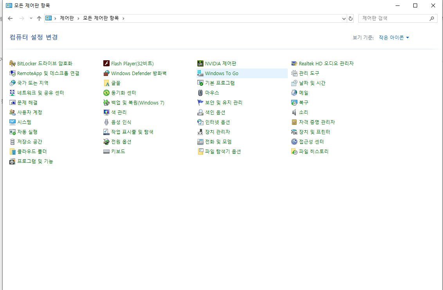Open the RemoteApp 및 데스크톱 연결 icon
The image size is (443, 290).
13,73
